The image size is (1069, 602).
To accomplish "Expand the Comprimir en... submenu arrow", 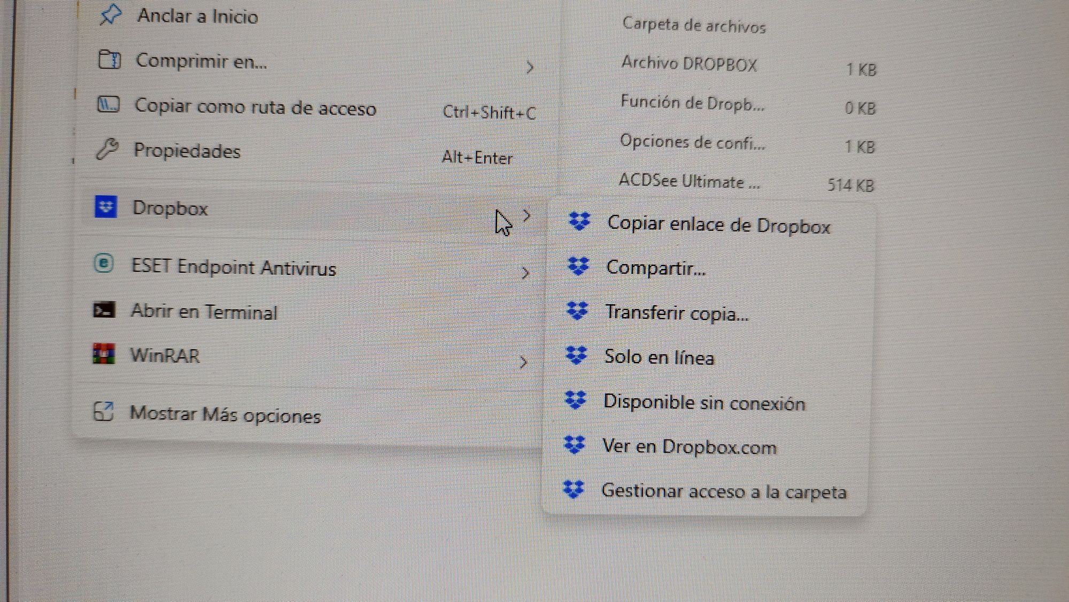I will coord(530,67).
